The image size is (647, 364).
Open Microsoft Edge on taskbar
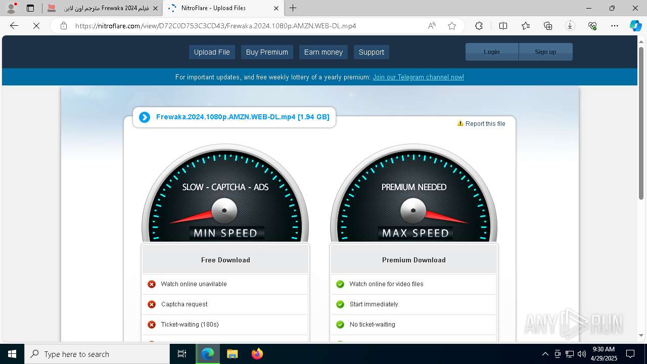point(208,354)
